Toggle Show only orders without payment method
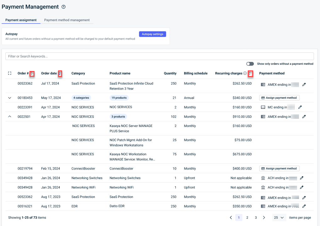Viewport: 320px width, 226px height. coord(250,64)
